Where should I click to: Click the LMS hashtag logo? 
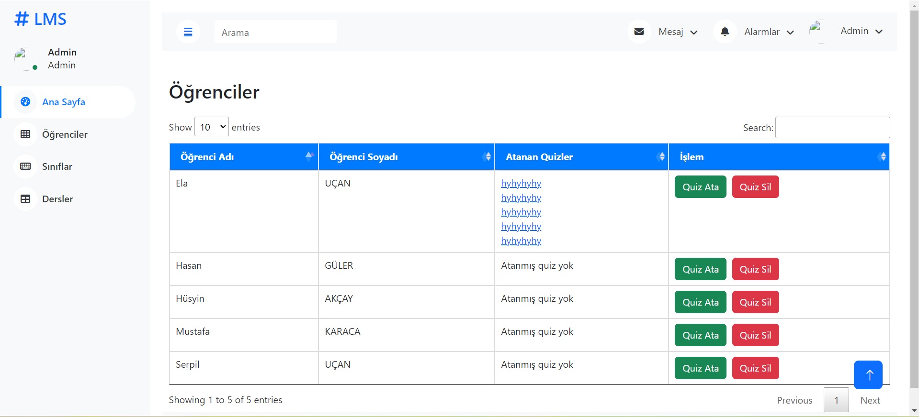(40, 19)
